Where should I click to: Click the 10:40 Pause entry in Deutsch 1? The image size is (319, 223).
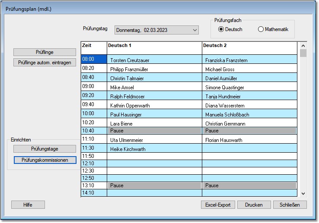pos(154,130)
